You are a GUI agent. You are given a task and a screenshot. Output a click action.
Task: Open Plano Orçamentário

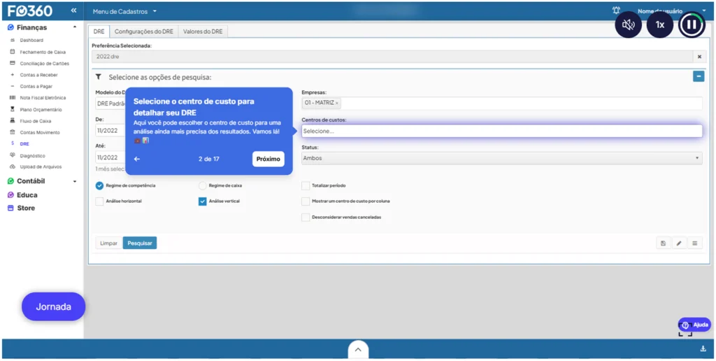click(x=41, y=110)
